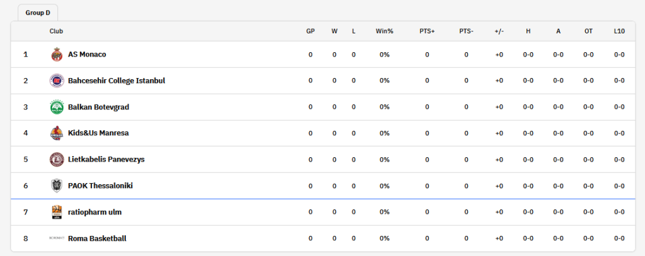Image resolution: width=645 pixels, height=256 pixels.
Task: Open the ratiopharm ulm team link
Action: click(x=94, y=212)
